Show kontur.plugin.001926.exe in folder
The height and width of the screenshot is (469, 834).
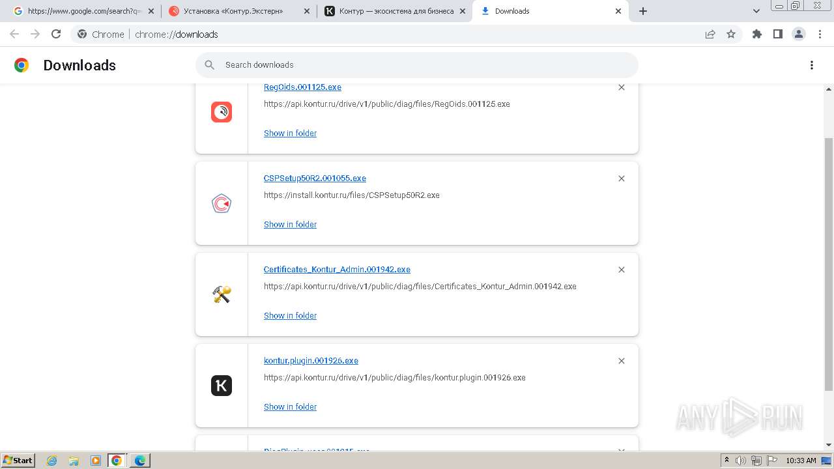290,406
